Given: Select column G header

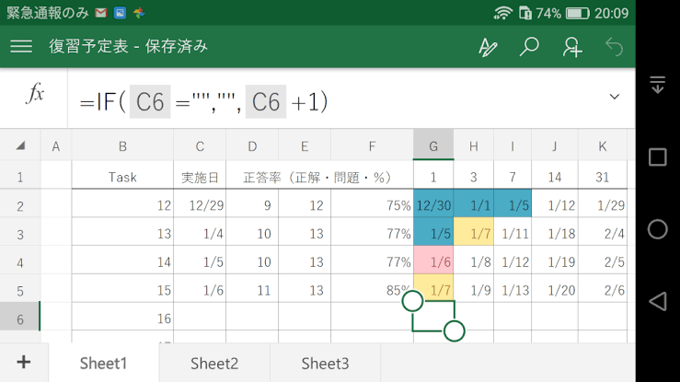Looking at the screenshot, I should 433,146.
